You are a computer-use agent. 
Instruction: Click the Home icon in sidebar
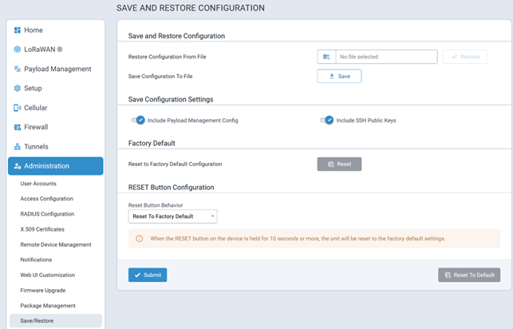pyautogui.click(x=18, y=30)
